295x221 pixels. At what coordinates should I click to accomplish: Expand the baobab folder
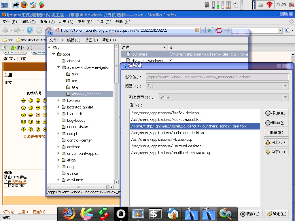(58, 100)
